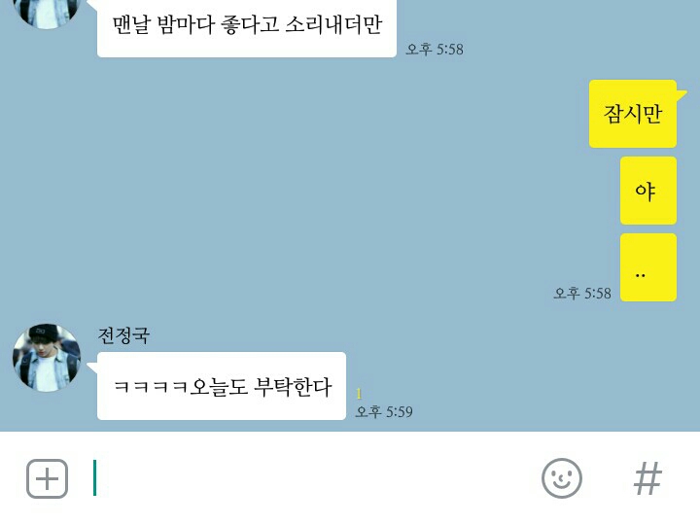Screen dimensions: 700x525
Task: Tap the 오후 5:58 timestamp beside yellow bubbles
Action: point(582,294)
